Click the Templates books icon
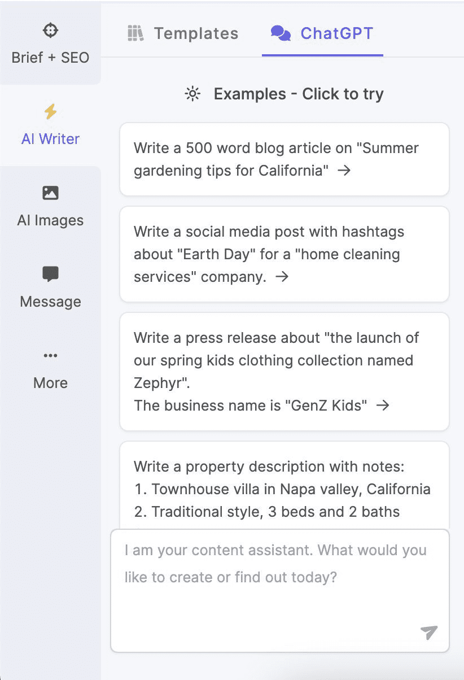Image resolution: width=464 pixels, height=680 pixels. point(135,33)
